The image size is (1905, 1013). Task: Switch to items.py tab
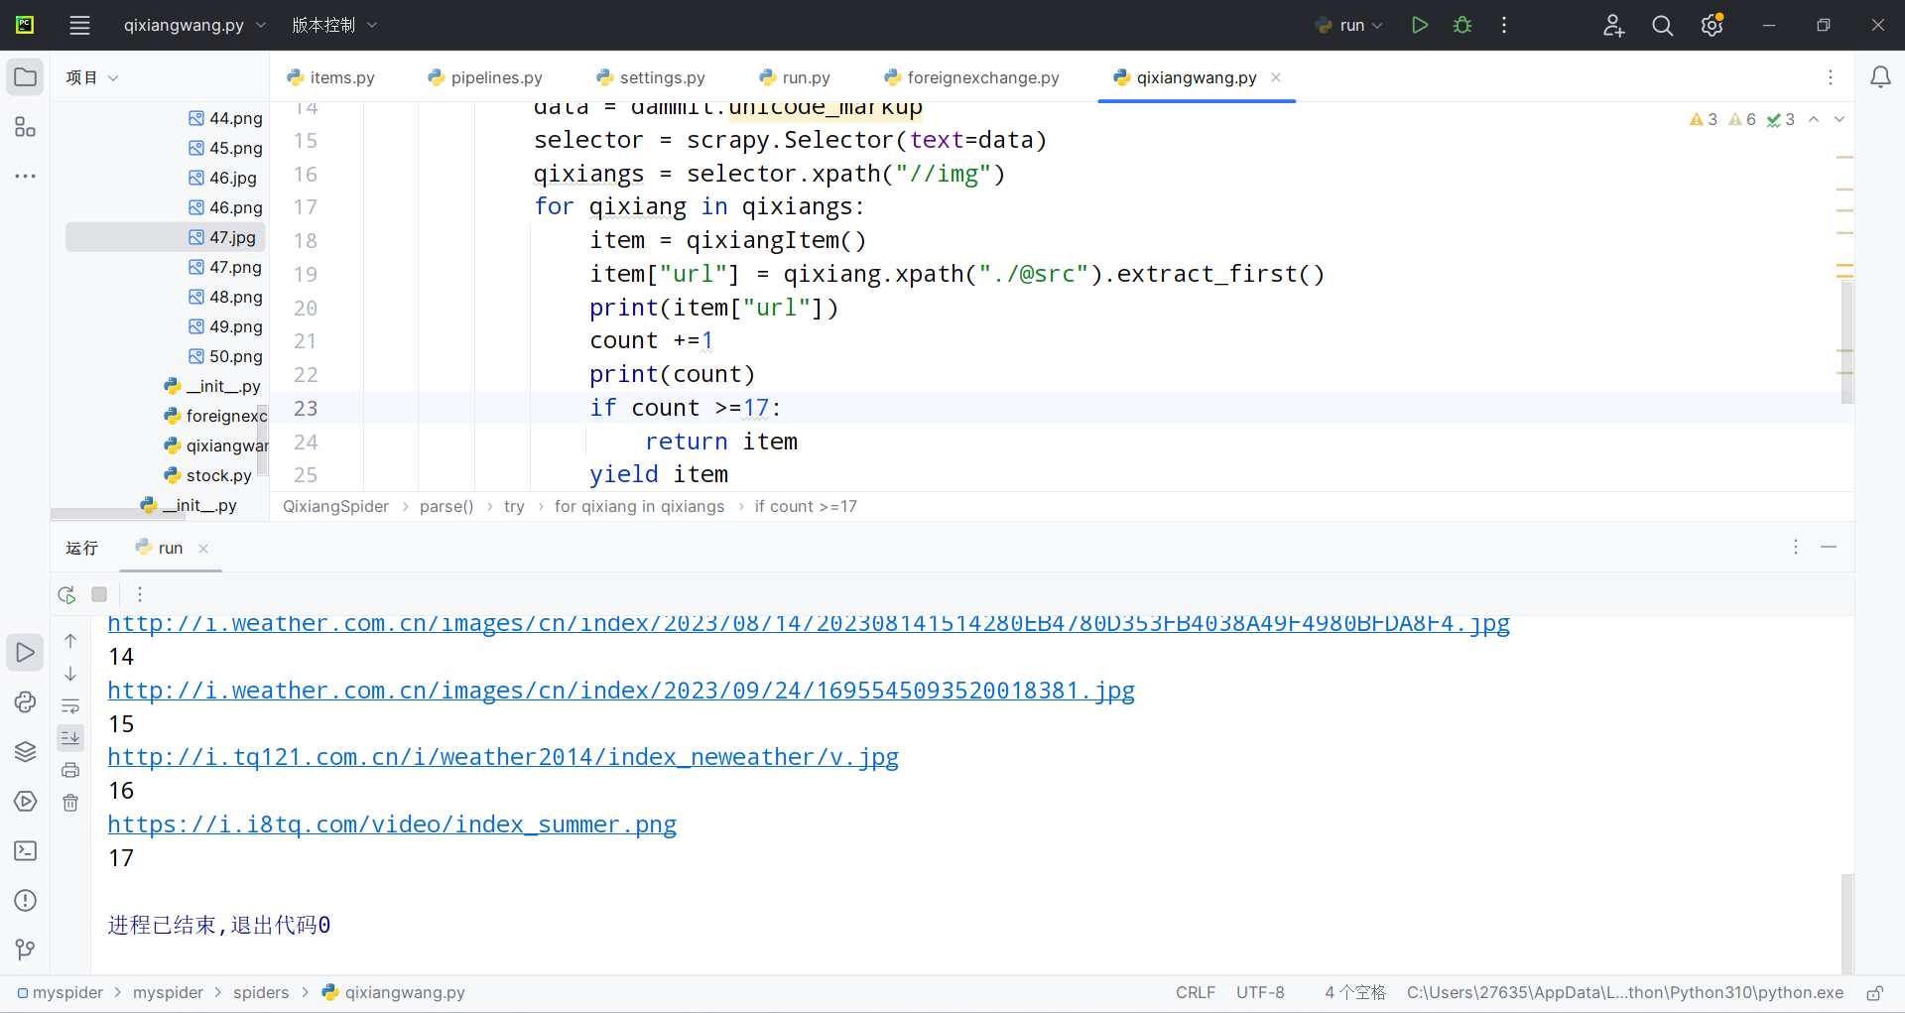(330, 77)
